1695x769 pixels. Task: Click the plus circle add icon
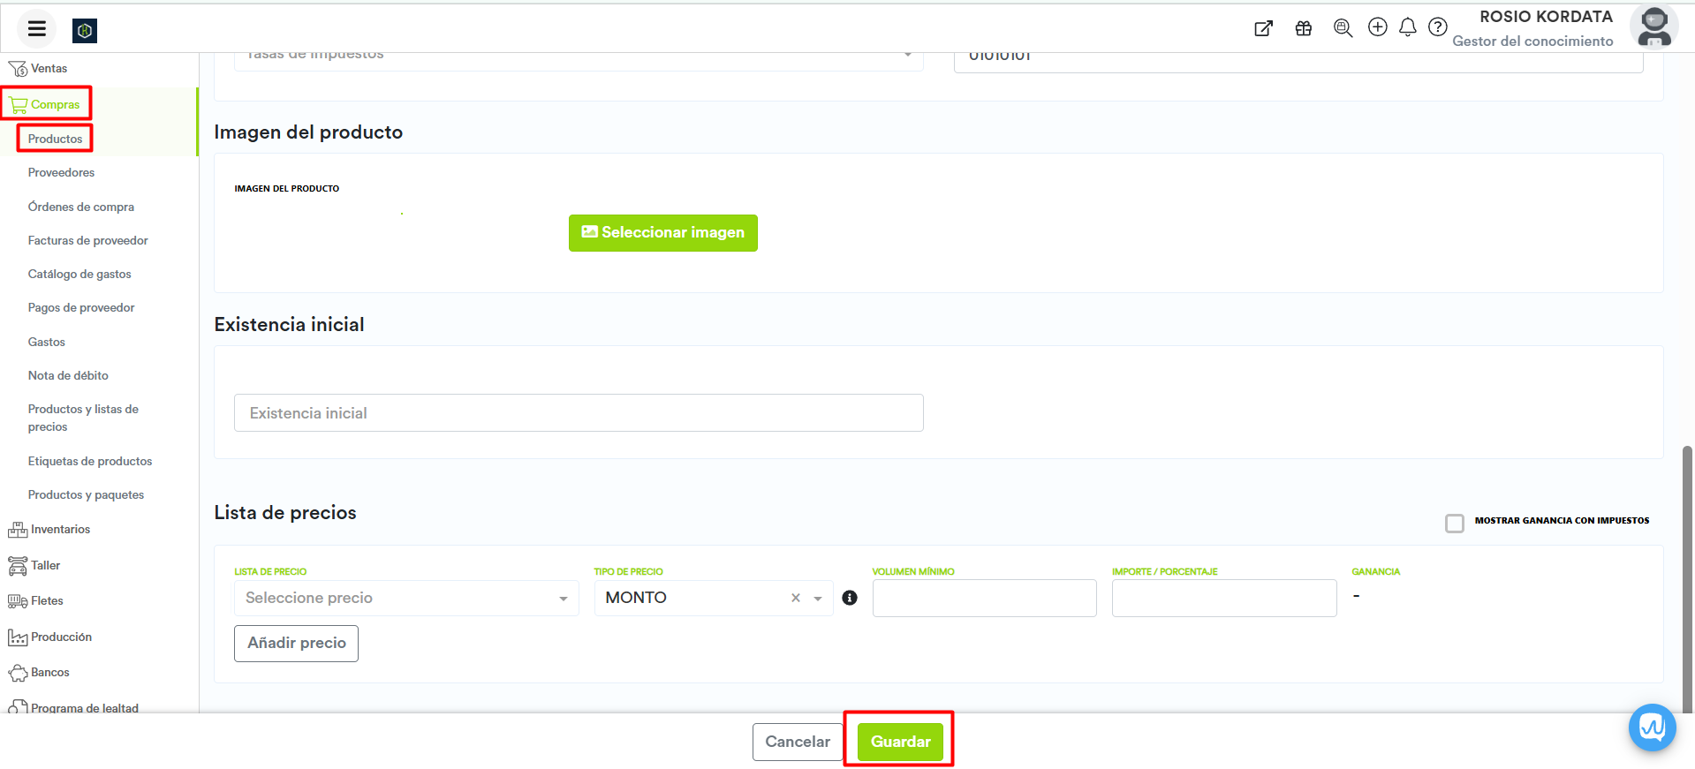[x=1377, y=27]
